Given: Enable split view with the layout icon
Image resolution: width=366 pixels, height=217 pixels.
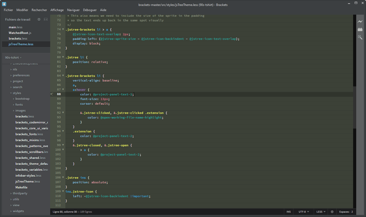Looking at the screenshot, I should (x=46, y=19).
